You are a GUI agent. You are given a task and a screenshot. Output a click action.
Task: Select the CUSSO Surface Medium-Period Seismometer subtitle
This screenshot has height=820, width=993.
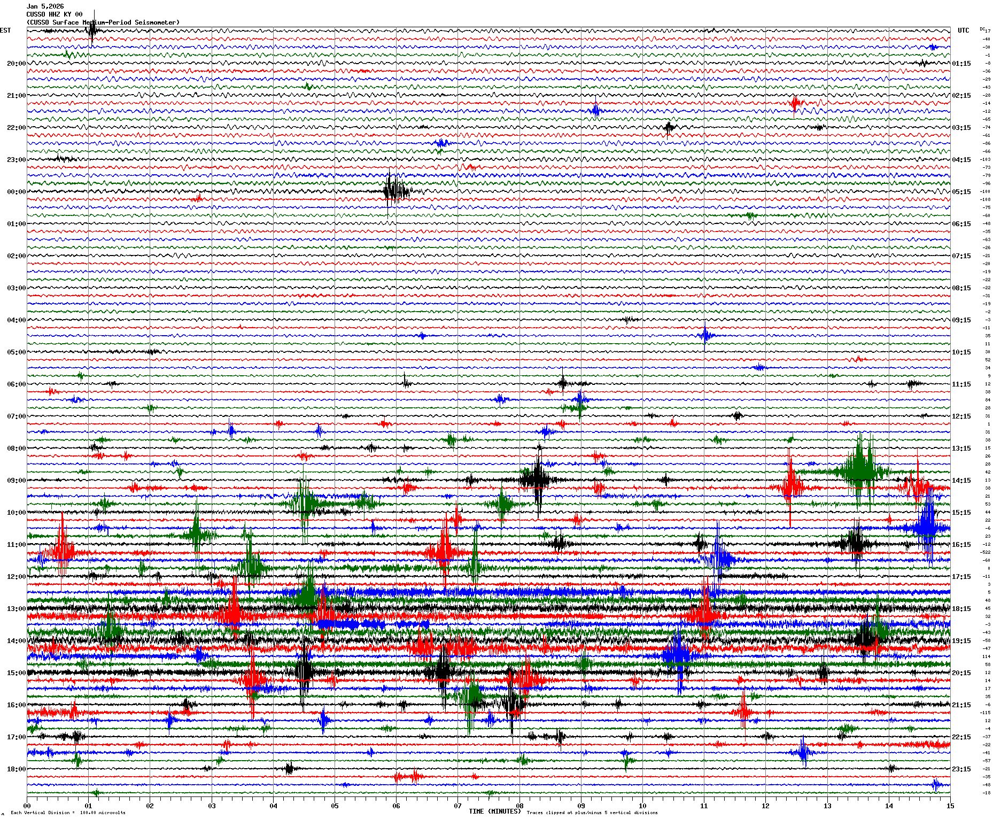[x=103, y=22]
